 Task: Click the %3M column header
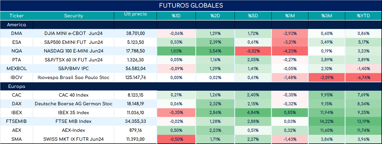click(x=327, y=16)
